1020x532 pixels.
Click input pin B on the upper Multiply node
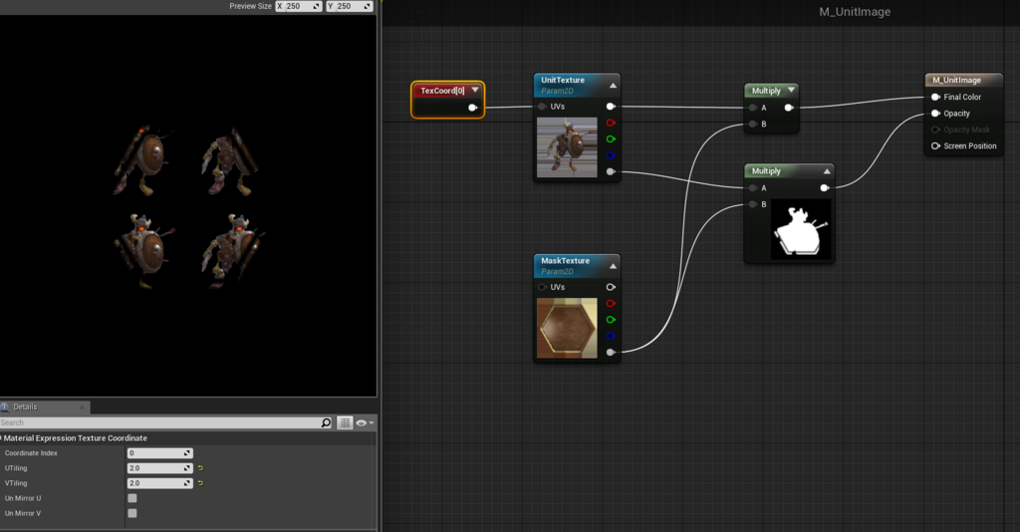753,124
